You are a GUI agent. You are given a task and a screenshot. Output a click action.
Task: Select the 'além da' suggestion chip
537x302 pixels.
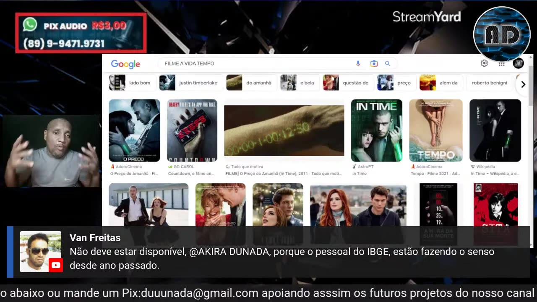[441, 83]
